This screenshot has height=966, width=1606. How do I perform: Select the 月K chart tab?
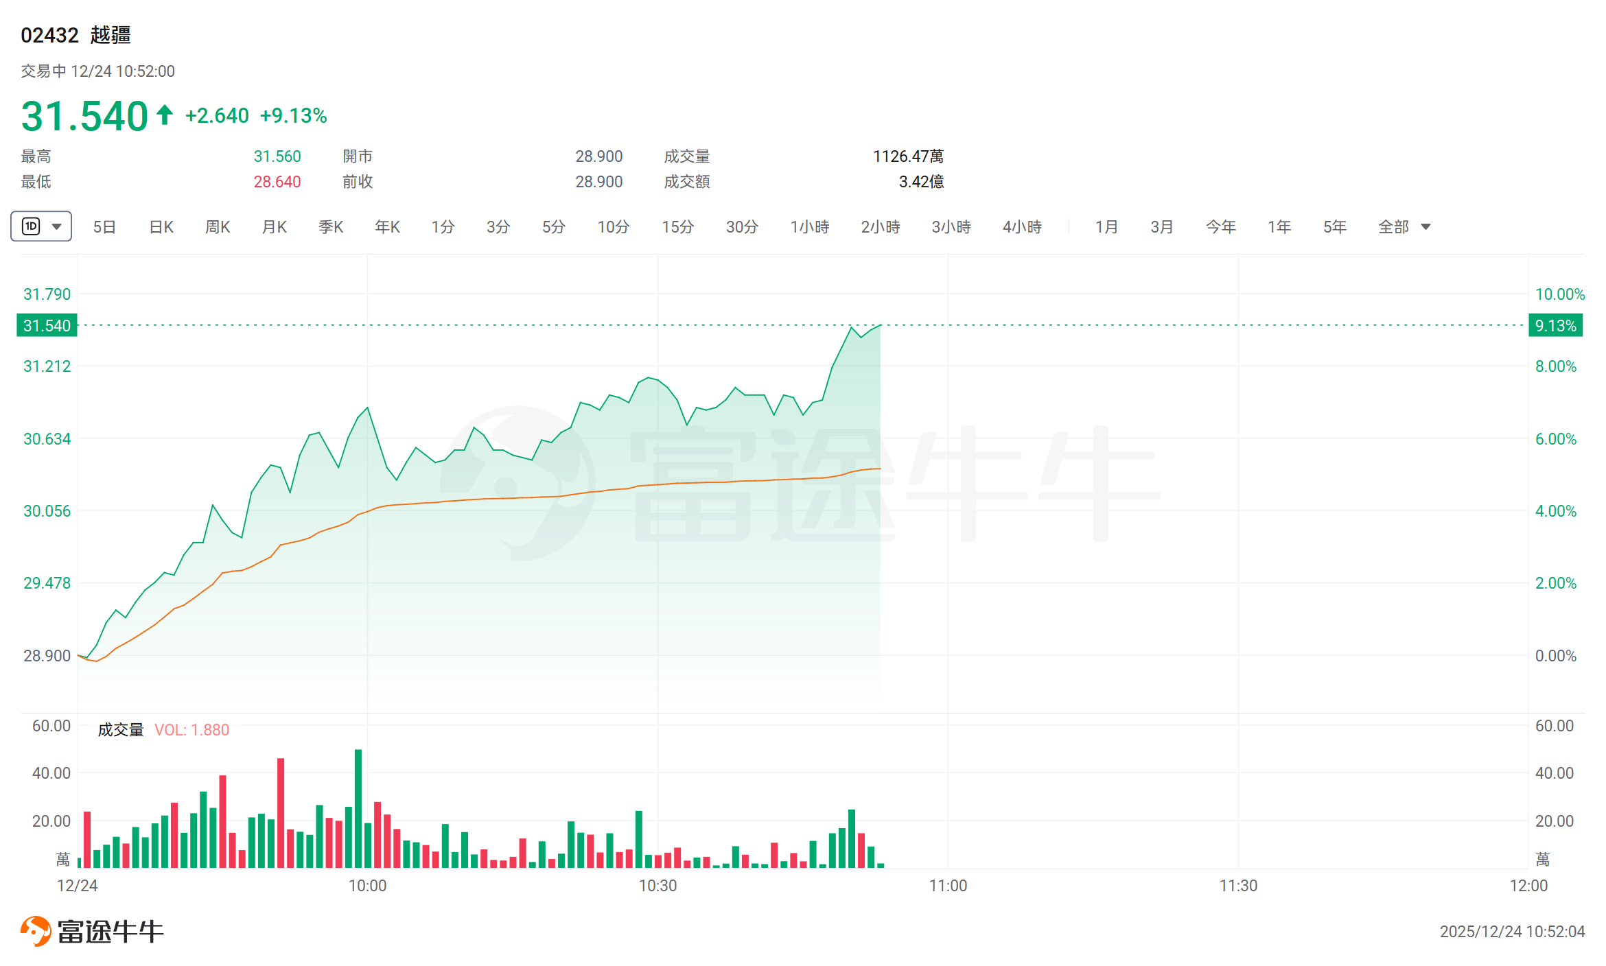point(274,227)
